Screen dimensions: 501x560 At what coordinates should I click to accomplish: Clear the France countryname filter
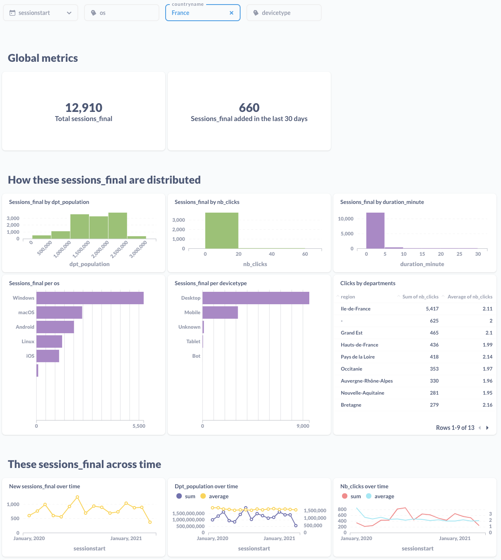point(231,13)
